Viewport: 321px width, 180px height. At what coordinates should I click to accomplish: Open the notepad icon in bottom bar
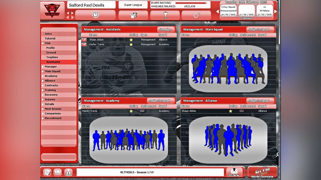pos(47,172)
